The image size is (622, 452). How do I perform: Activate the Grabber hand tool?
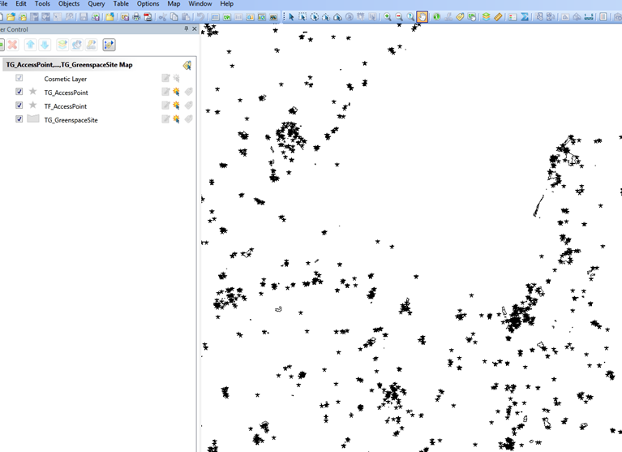pos(422,17)
